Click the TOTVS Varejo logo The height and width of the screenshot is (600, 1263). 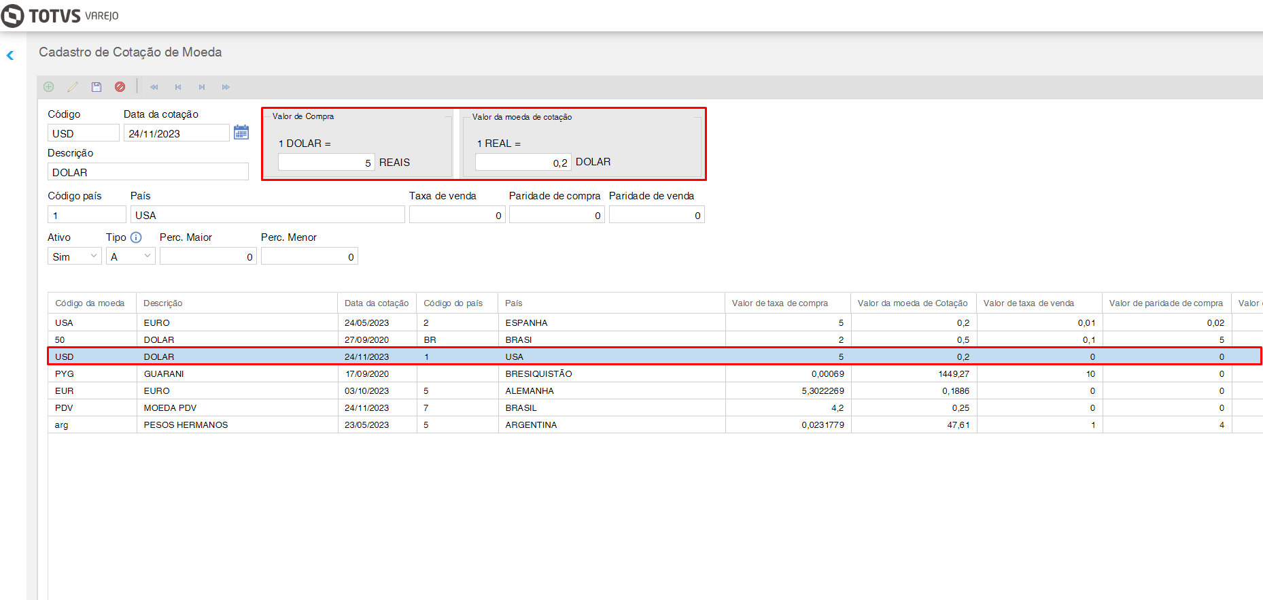tap(60, 16)
